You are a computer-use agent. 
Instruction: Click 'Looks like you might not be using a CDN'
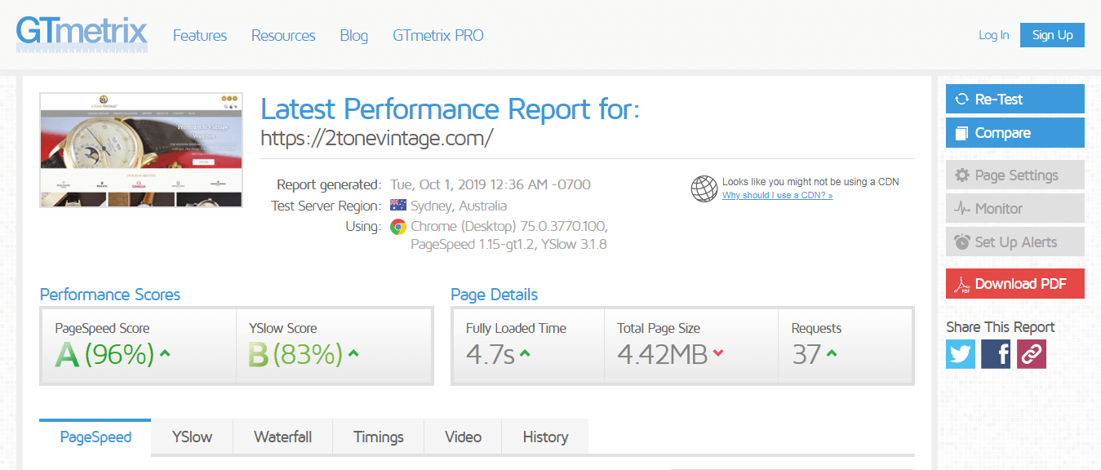810,182
